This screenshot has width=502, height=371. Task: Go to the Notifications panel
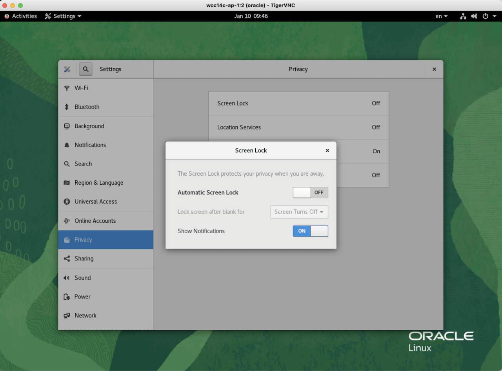tap(105, 145)
